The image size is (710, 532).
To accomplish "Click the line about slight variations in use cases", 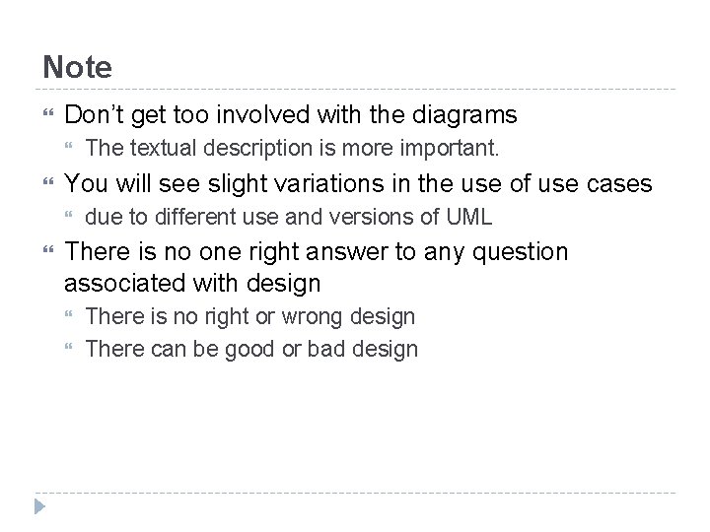I will pyautogui.click(x=358, y=183).
